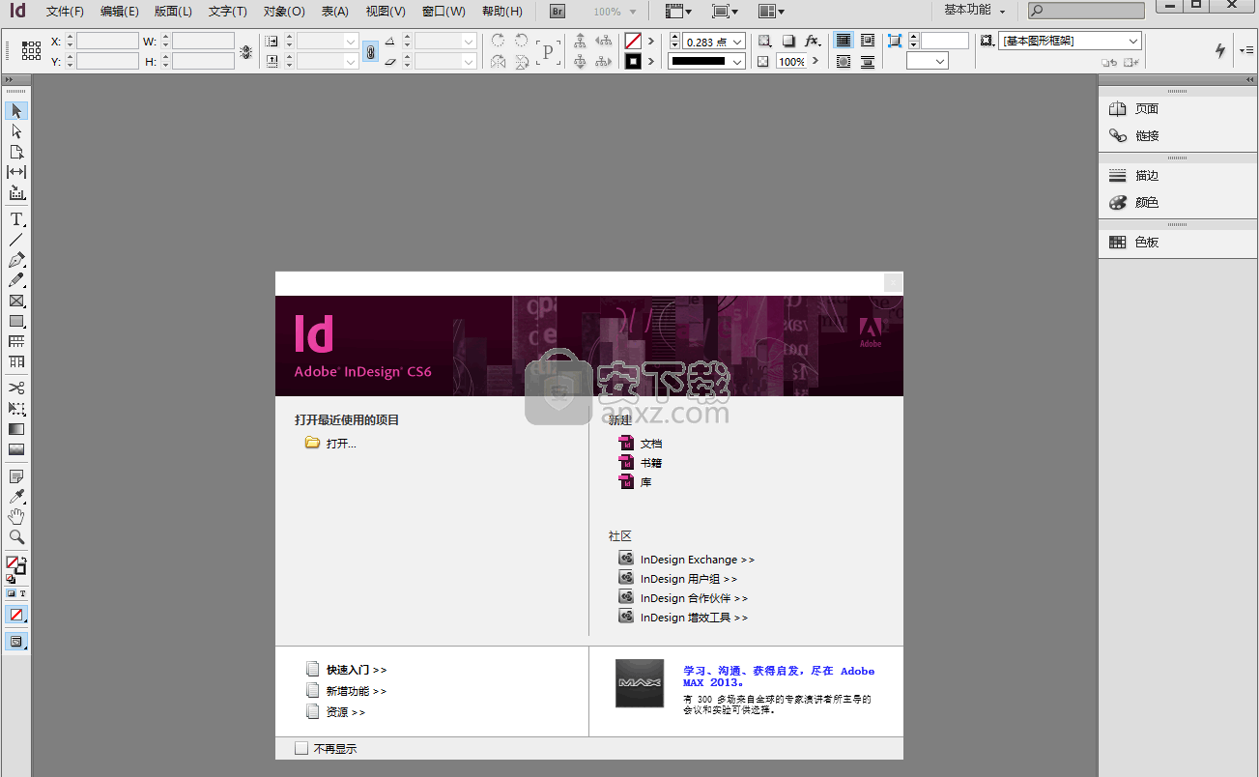Open the 基本功能 workspace switcher

[974, 11]
